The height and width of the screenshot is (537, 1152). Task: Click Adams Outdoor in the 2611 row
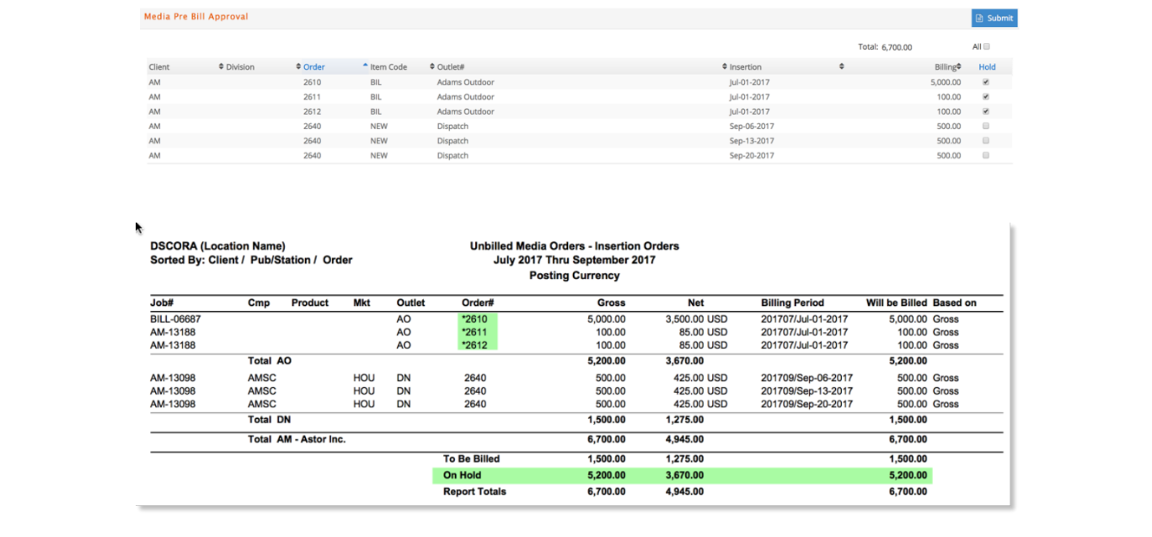[x=465, y=97]
